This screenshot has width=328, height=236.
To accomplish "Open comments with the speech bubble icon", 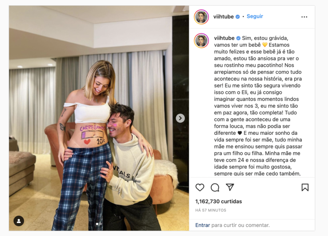I will pos(215,187).
